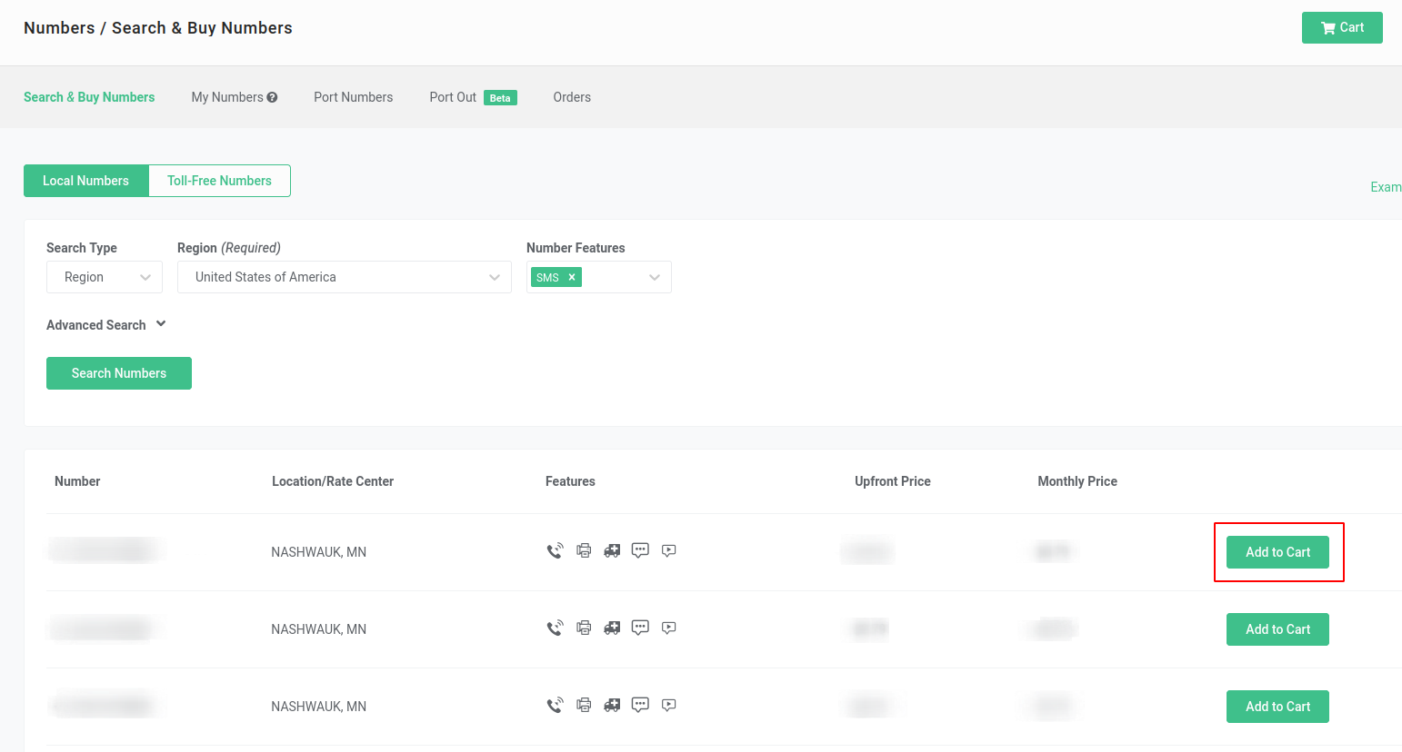Click emergency ambulance icon in first result row

612,550
